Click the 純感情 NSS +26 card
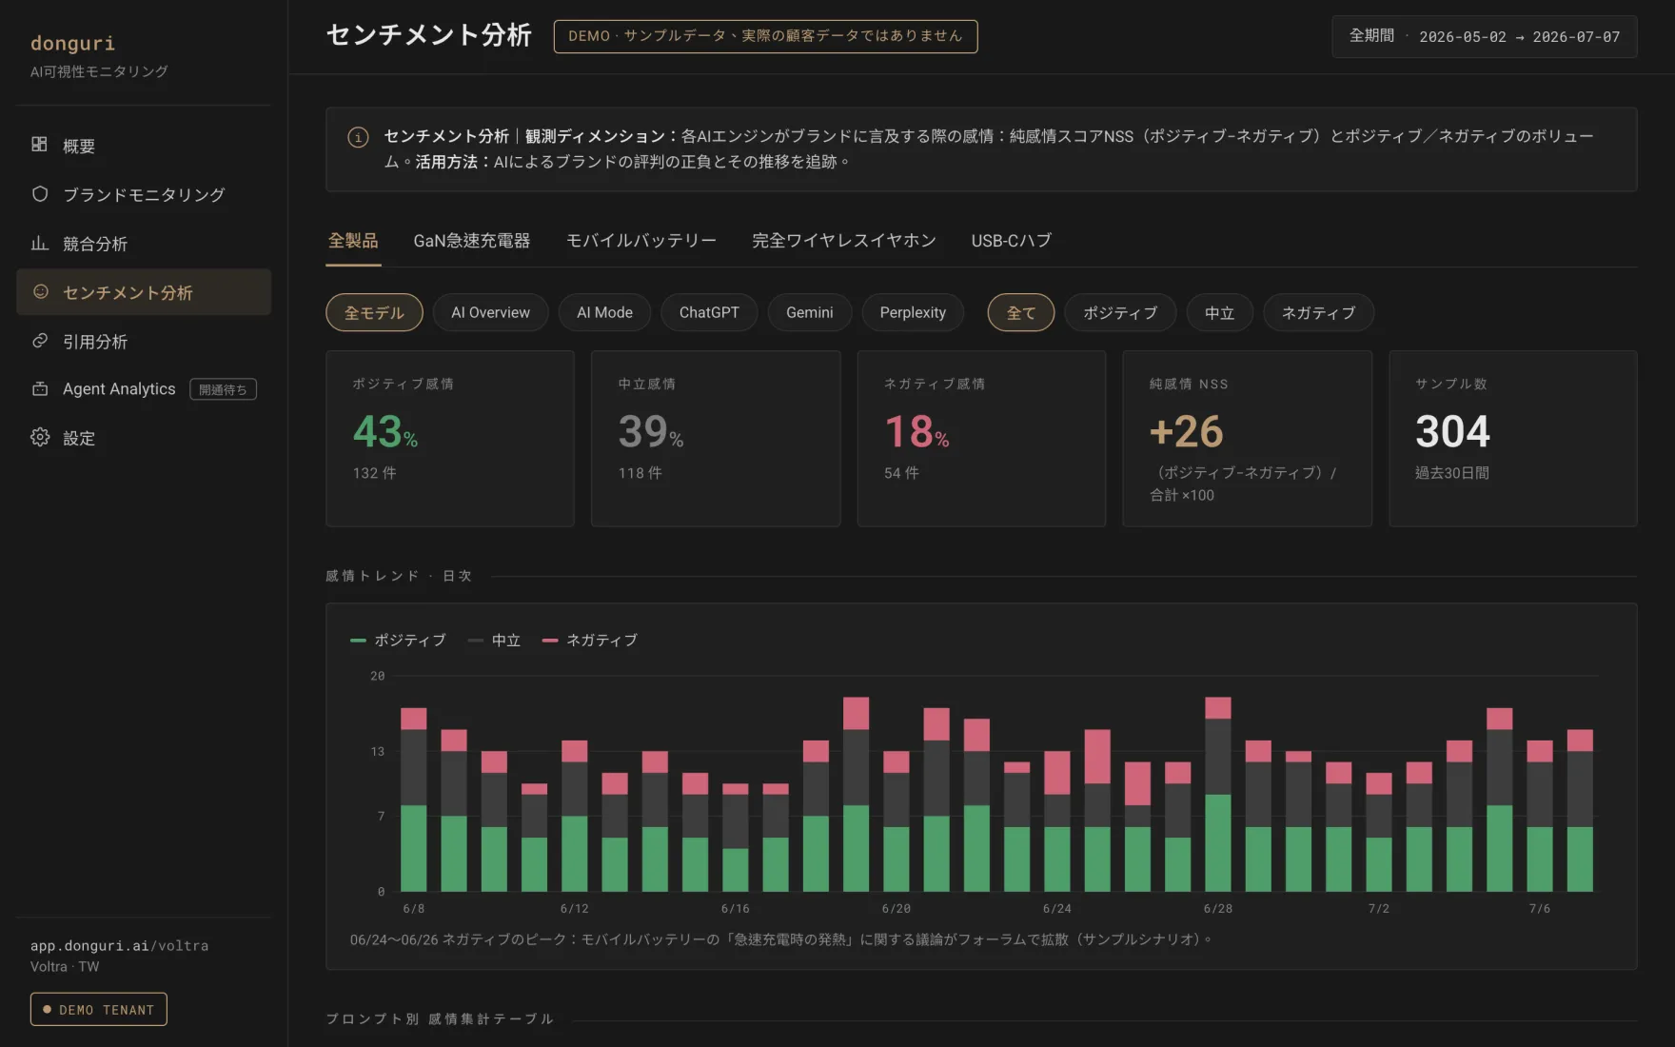This screenshot has width=1675, height=1047. click(x=1247, y=438)
